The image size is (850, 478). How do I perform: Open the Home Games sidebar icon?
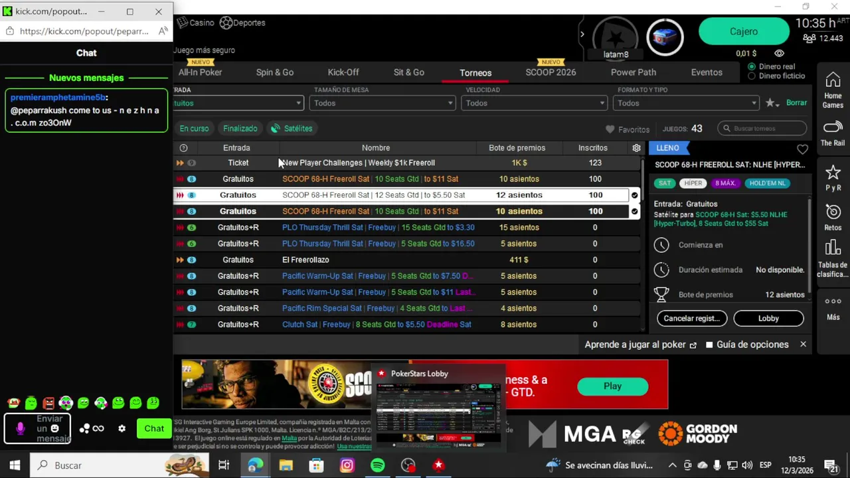[x=833, y=81]
